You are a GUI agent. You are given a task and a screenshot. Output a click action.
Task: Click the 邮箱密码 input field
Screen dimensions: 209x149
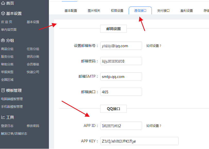click(x=121, y=61)
